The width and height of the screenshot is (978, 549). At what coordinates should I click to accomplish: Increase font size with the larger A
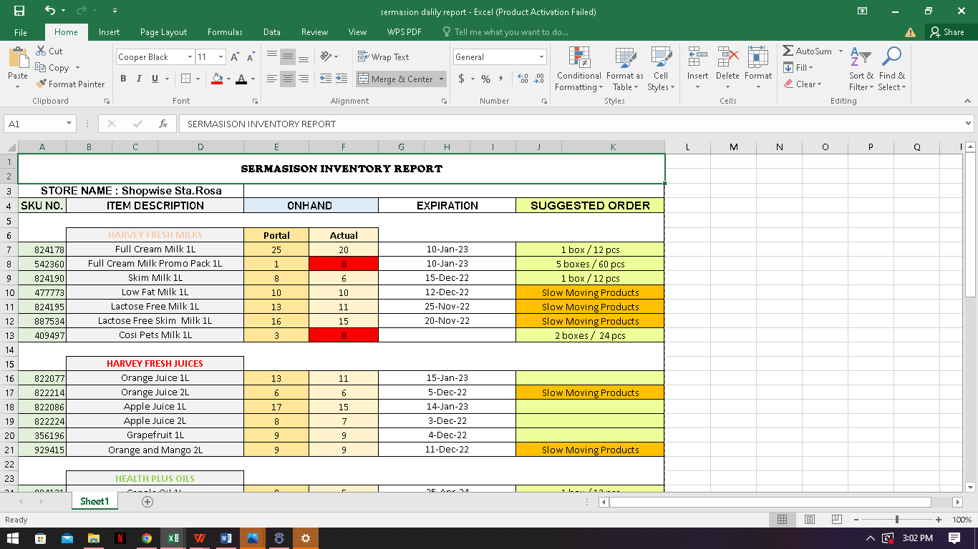[x=235, y=57]
